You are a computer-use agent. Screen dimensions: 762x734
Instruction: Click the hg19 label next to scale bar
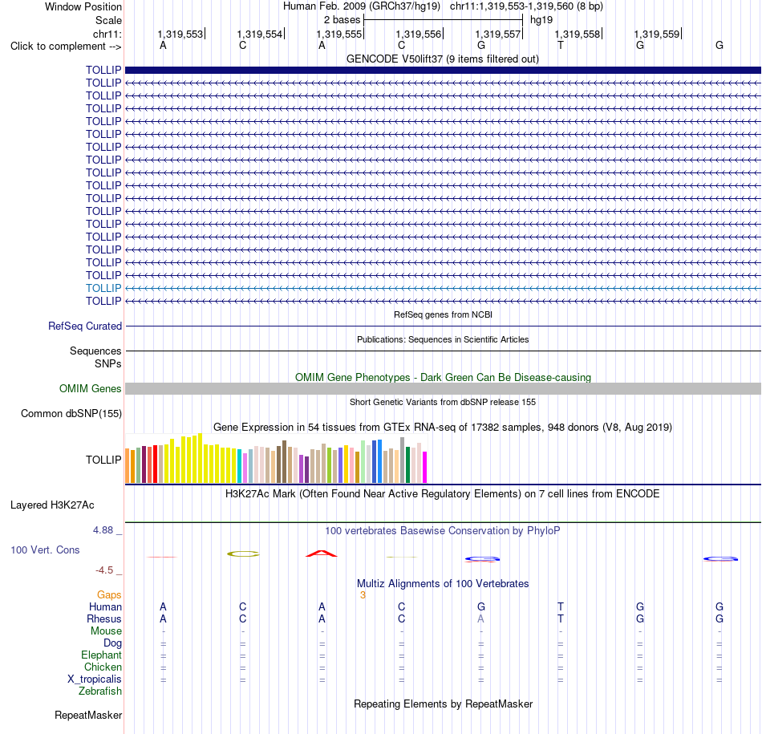point(541,20)
